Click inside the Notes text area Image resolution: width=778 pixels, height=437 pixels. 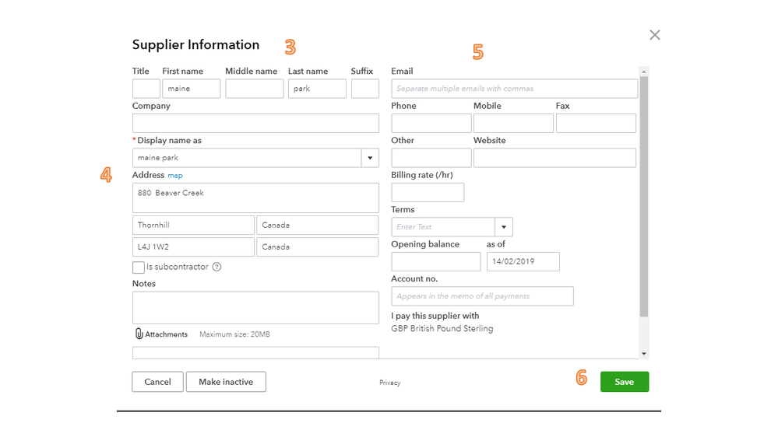(x=255, y=308)
